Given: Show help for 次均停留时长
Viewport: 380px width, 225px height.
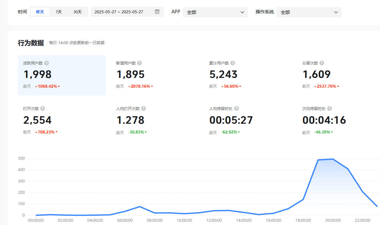Looking at the screenshot, I should coord(330,108).
